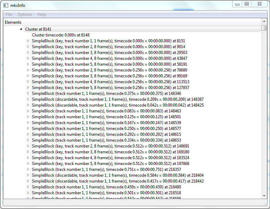Screen dimensions: 270x209
Task: Select SimpleBlock timecode 0.256s row at 78680
Action: [109, 70]
